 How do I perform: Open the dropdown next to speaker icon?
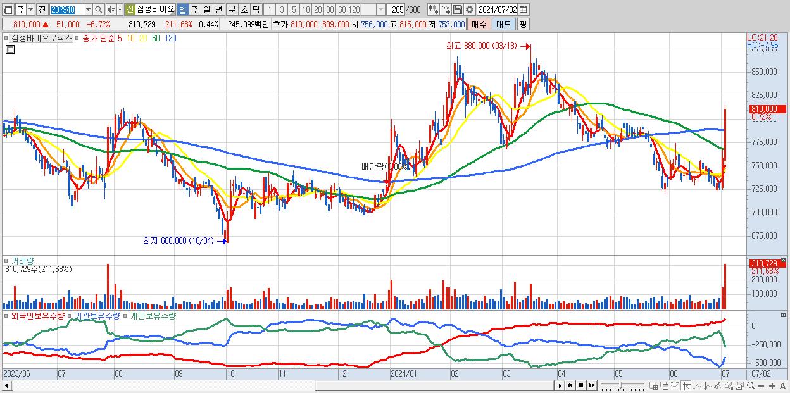coord(120,9)
